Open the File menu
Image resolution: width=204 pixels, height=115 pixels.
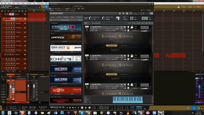tap(2, 4)
